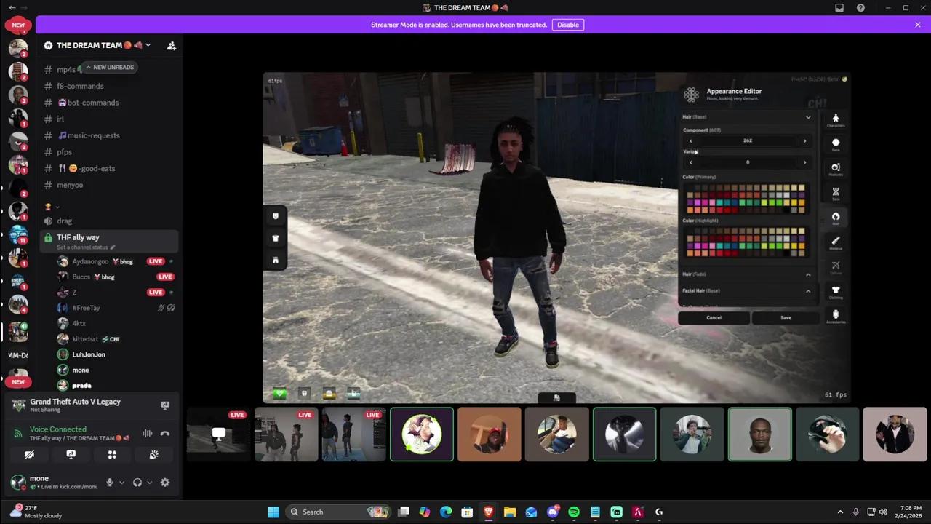Viewport: 931px width, 524px height.
Task: Select the Skin category icon
Action: point(836,191)
